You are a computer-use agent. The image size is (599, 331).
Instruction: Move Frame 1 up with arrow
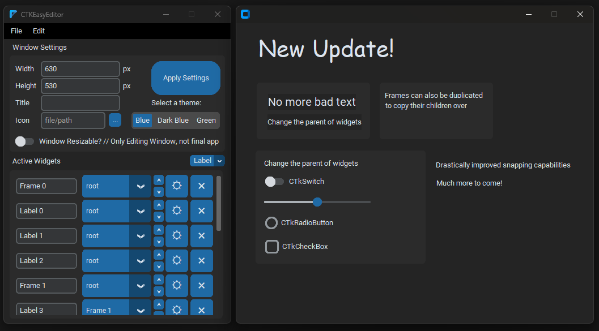(159, 279)
